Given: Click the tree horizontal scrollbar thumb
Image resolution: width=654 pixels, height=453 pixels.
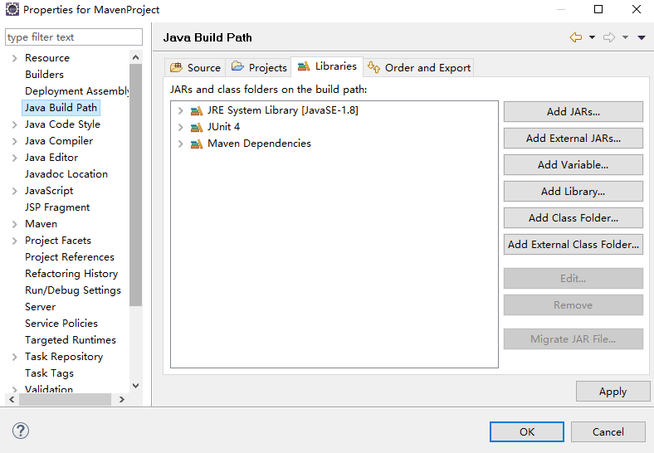Looking at the screenshot, I should (x=65, y=400).
